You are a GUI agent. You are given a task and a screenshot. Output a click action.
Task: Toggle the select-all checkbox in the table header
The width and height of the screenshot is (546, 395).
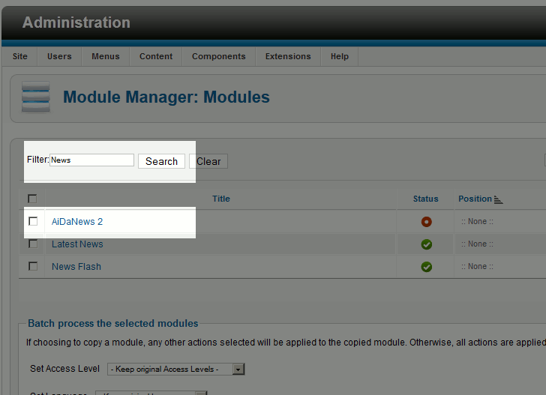[x=32, y=199]
